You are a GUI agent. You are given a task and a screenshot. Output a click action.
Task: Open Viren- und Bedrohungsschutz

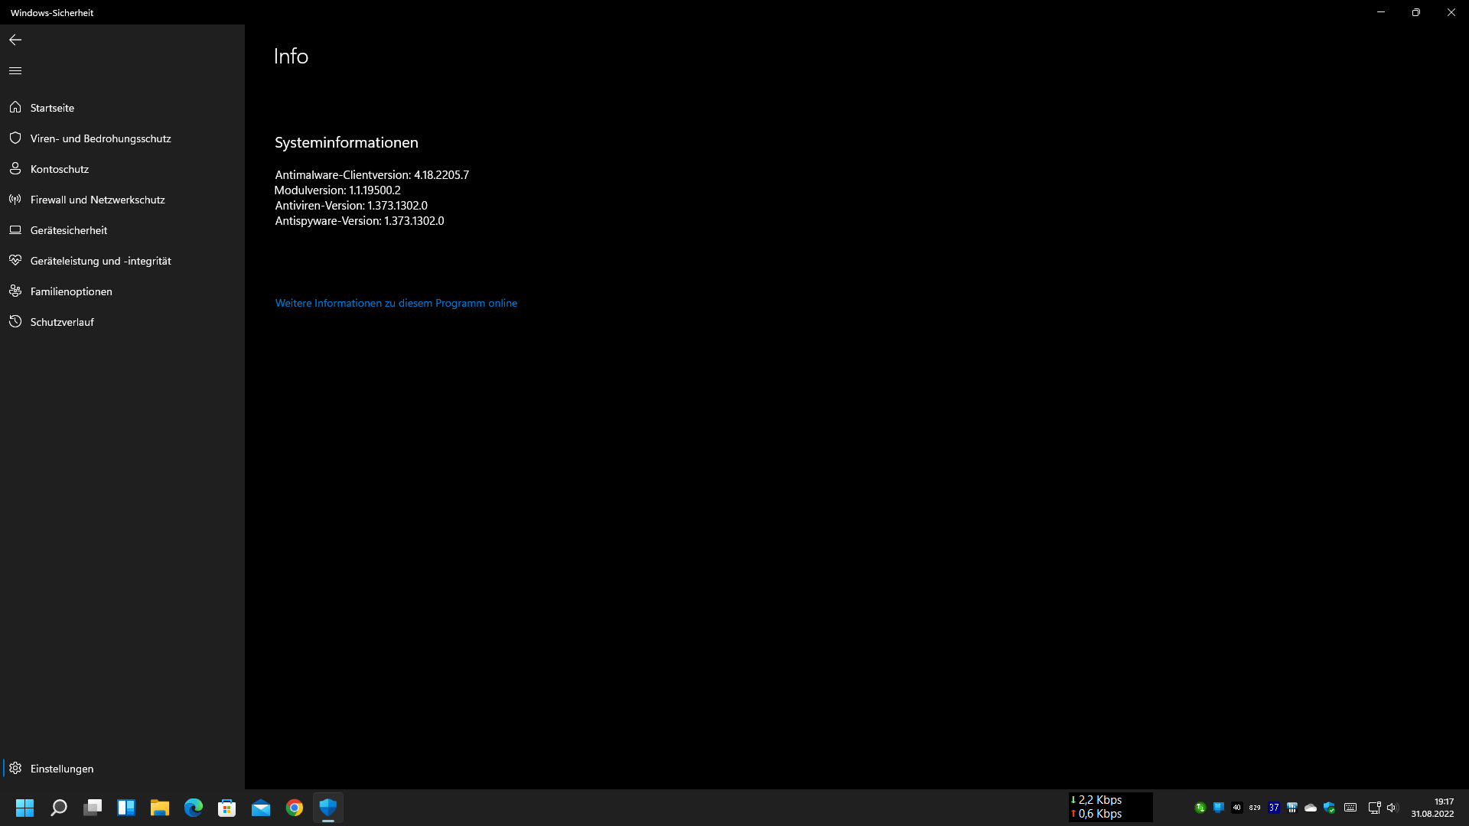coord(122,138)
